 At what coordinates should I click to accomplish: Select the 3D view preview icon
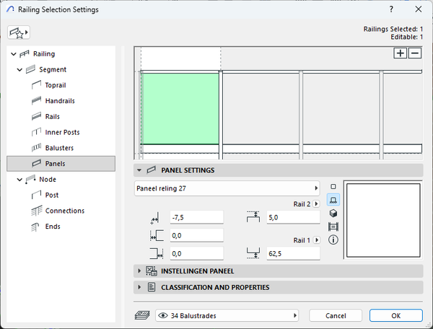pos(333,213)
